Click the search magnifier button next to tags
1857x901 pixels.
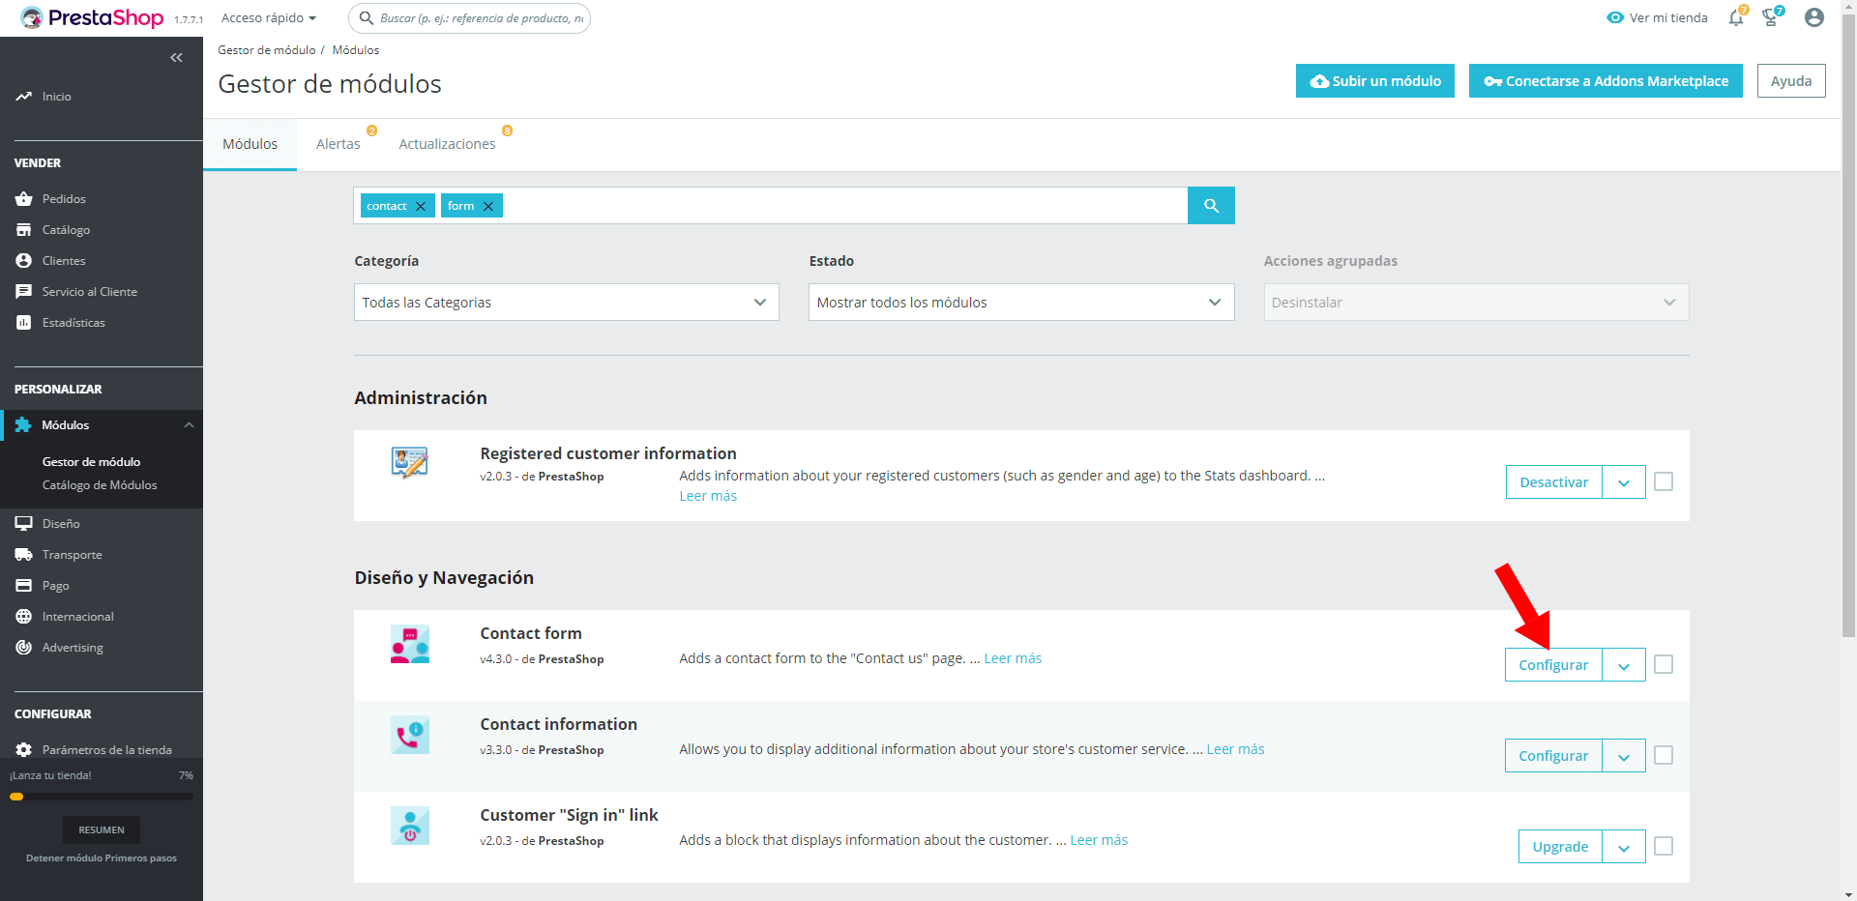tap(1211, 206)
